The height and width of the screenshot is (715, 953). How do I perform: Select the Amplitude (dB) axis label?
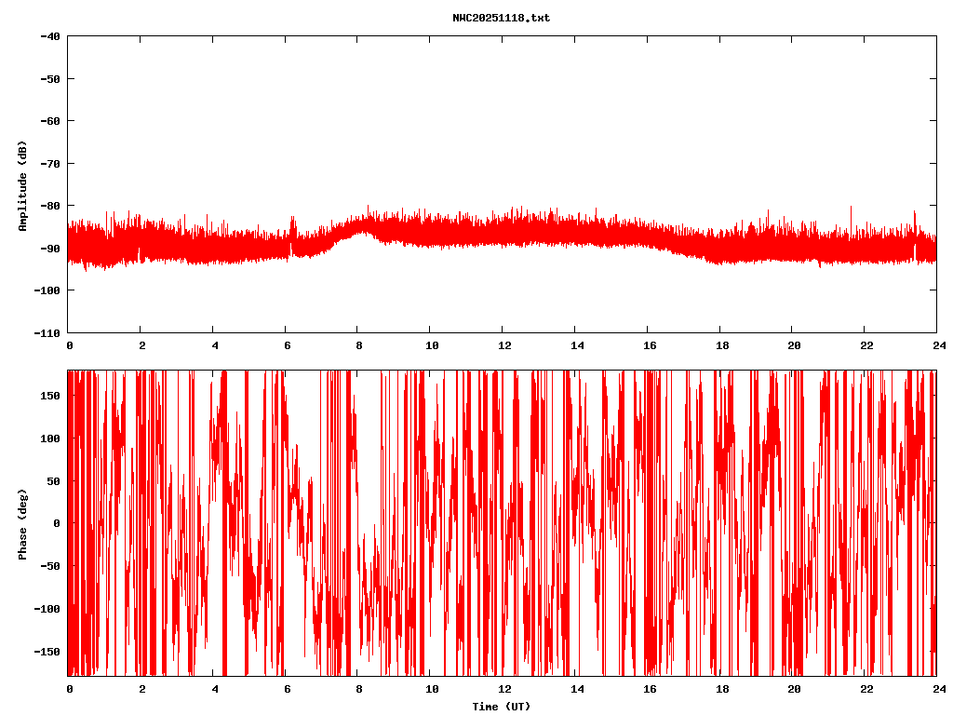[22, 185]
